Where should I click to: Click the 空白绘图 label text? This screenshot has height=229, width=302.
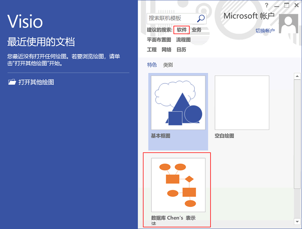[224, 136]
